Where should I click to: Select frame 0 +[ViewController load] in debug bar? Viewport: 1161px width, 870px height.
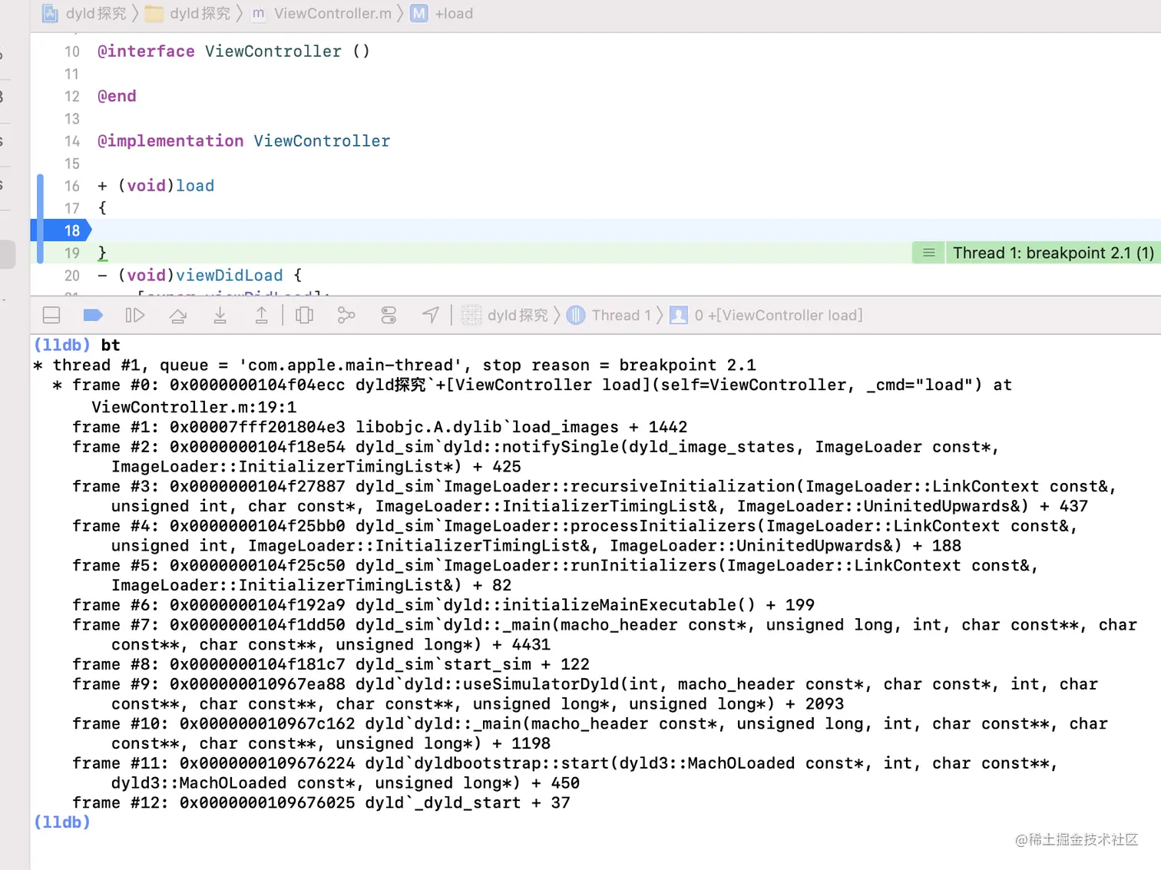pyautogui.click(x=766, y=315)
